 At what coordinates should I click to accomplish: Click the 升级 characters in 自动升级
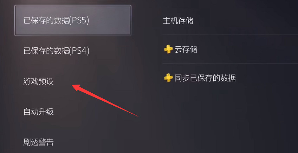(x=46, y=112)
